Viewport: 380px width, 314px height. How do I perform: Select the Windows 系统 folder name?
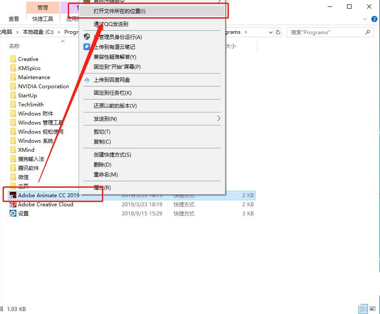click(35, 141)
